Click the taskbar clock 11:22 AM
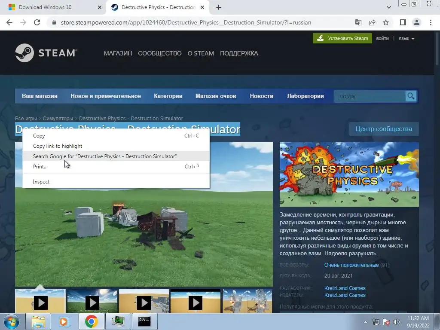The width and height of the screenshot is (440, 330). coord(418,322)
